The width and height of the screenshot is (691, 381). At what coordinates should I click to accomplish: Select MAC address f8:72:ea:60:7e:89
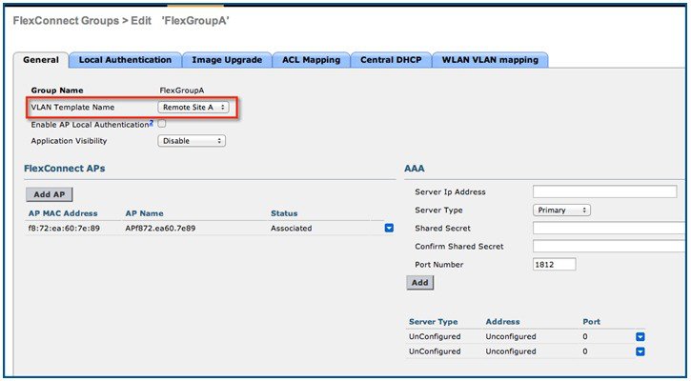[64, 229]
